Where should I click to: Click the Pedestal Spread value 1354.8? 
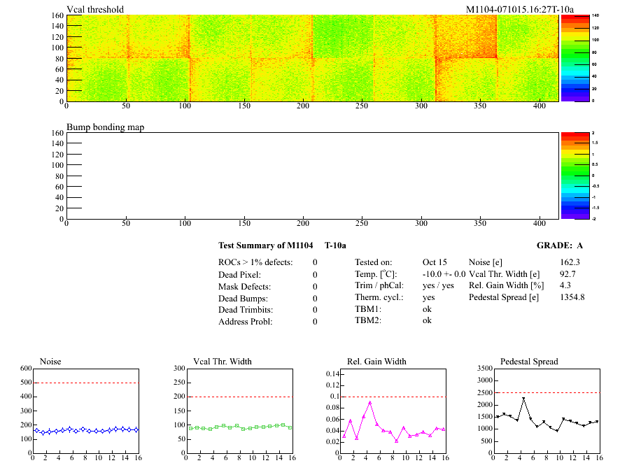572,297
